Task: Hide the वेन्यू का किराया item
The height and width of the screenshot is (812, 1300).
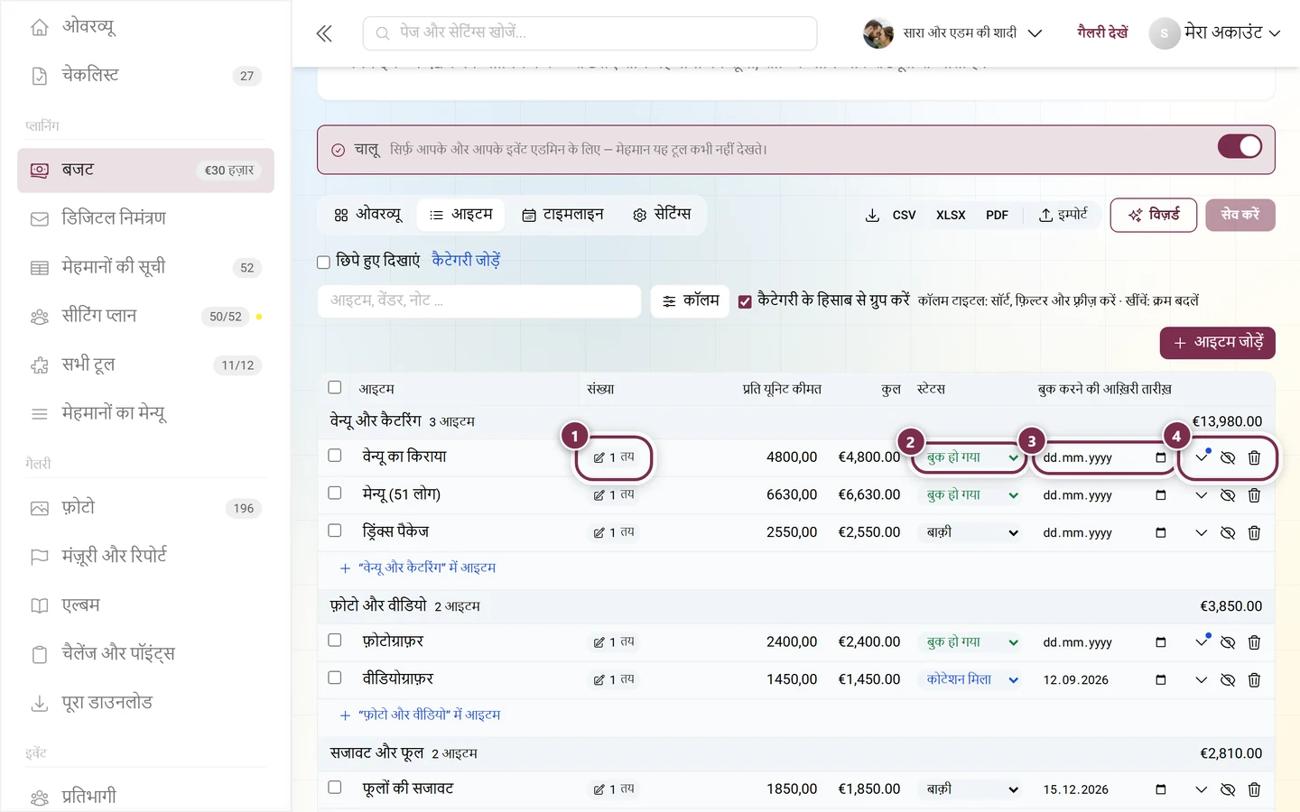Action: 1228,458
